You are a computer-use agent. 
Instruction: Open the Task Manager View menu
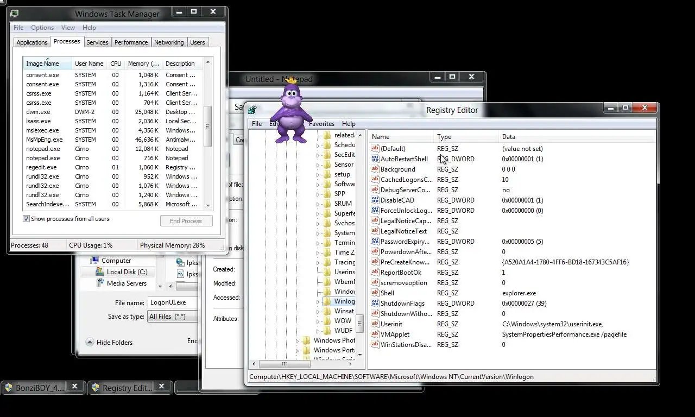pos(68,28)
